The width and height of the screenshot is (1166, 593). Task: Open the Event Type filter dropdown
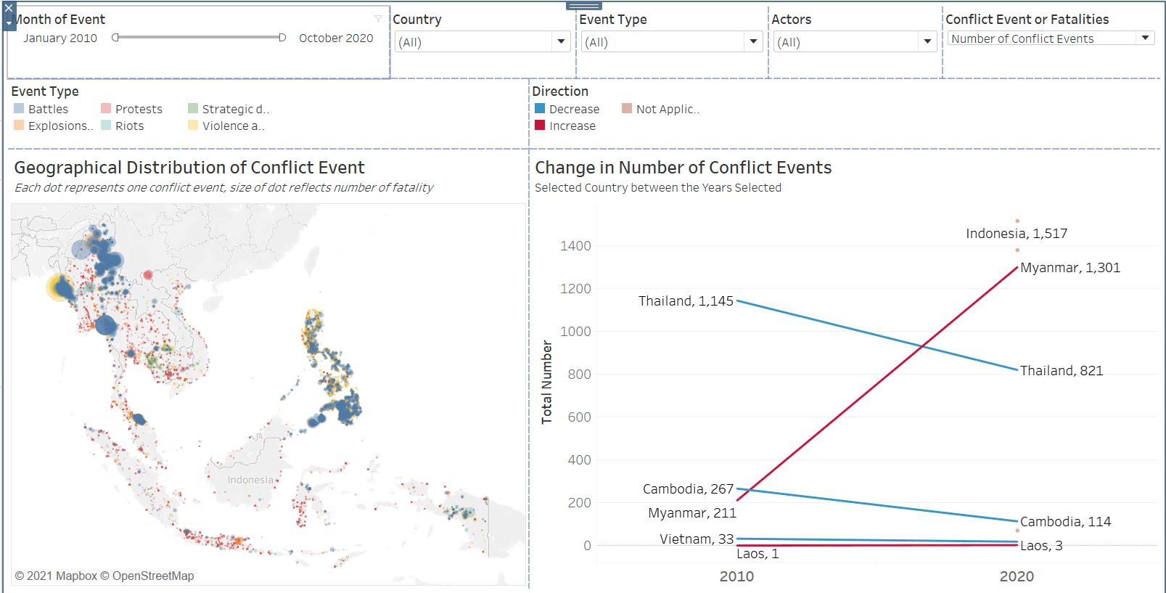pos(753,42)
